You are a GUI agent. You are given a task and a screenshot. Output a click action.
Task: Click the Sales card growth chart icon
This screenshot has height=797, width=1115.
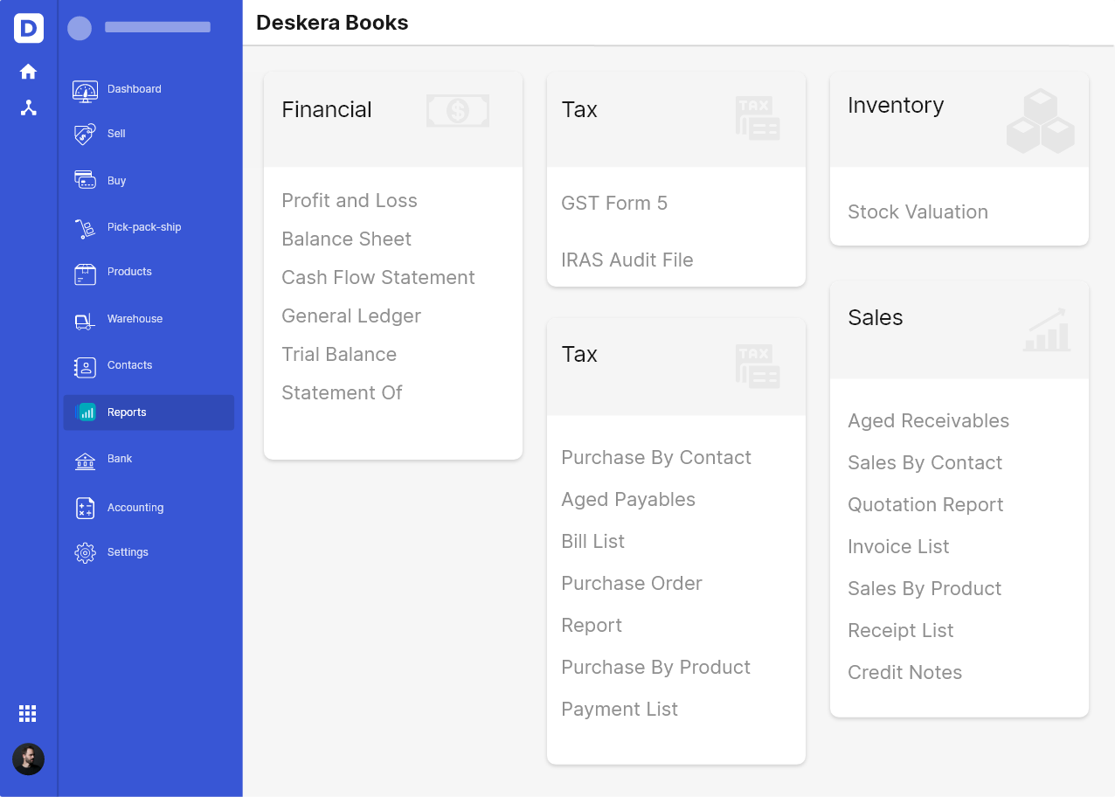(1047, 329)
